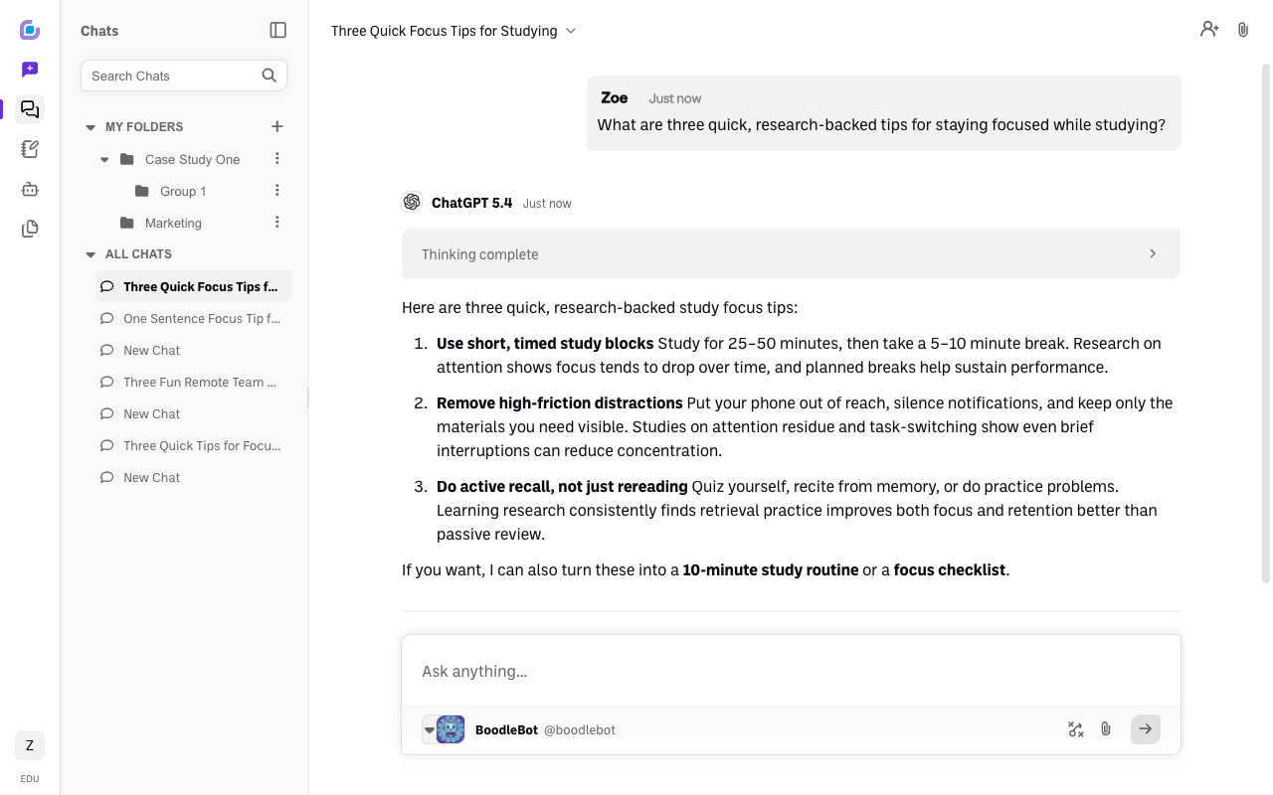The image size is (1273, 795).
Task: Select Three Quick Focus Tips chat
Action: pos(194,286)
